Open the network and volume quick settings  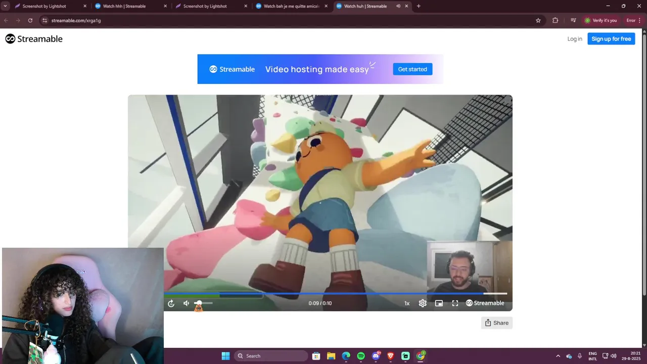click(x=610, y=356)
